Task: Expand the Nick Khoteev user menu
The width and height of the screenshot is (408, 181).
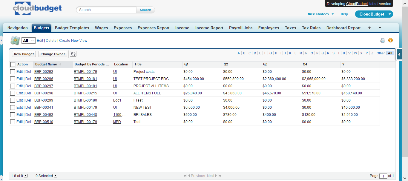Action: click(x=320, y=14)
